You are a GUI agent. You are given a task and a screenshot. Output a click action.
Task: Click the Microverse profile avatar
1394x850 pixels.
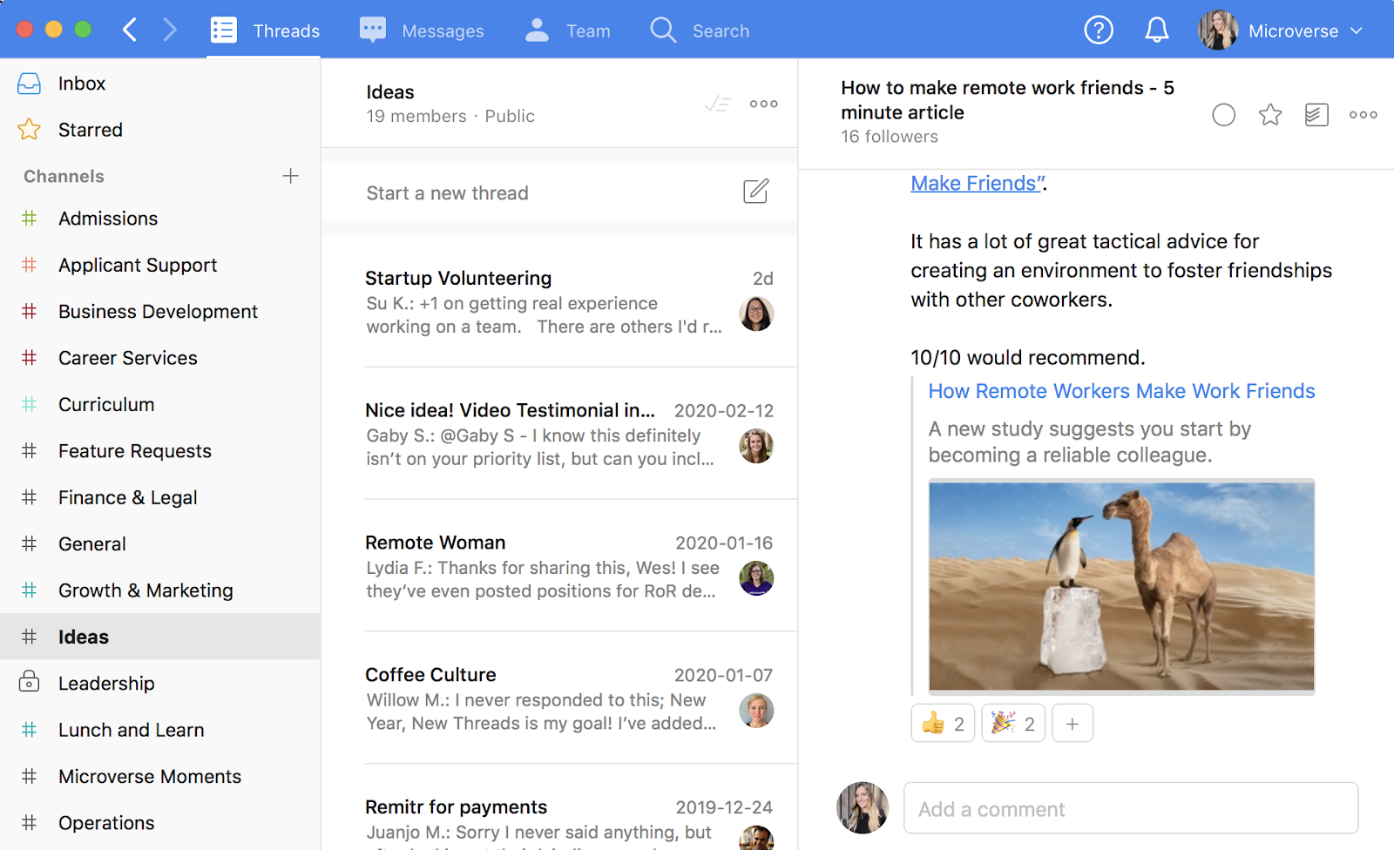pyautogui.click(x=1218, y=30)
